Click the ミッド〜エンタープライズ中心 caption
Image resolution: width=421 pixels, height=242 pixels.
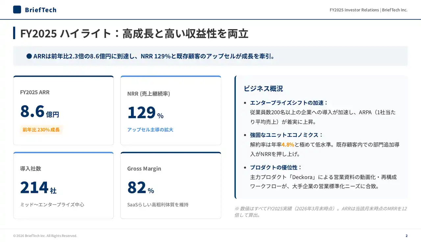[x=52, y=204]
